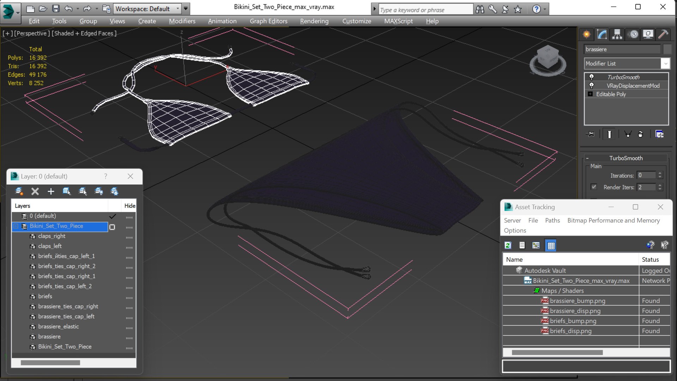The height and width of the screenshot is (381, 677).
Task: Click the [Shaded + Edged Faces] viewport label
Action: (x=84, y=33)
